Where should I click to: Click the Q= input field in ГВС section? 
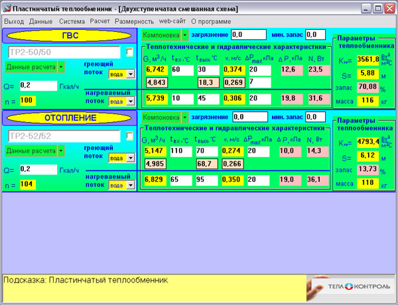38,86
